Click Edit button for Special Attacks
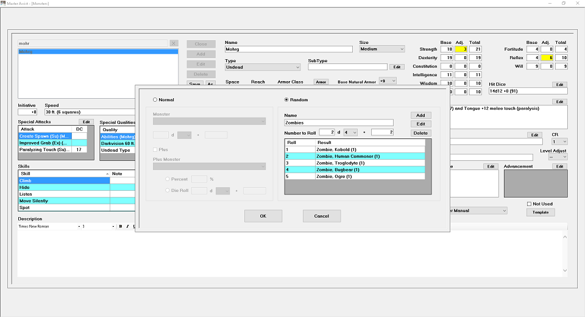 (x=86, y=122)
